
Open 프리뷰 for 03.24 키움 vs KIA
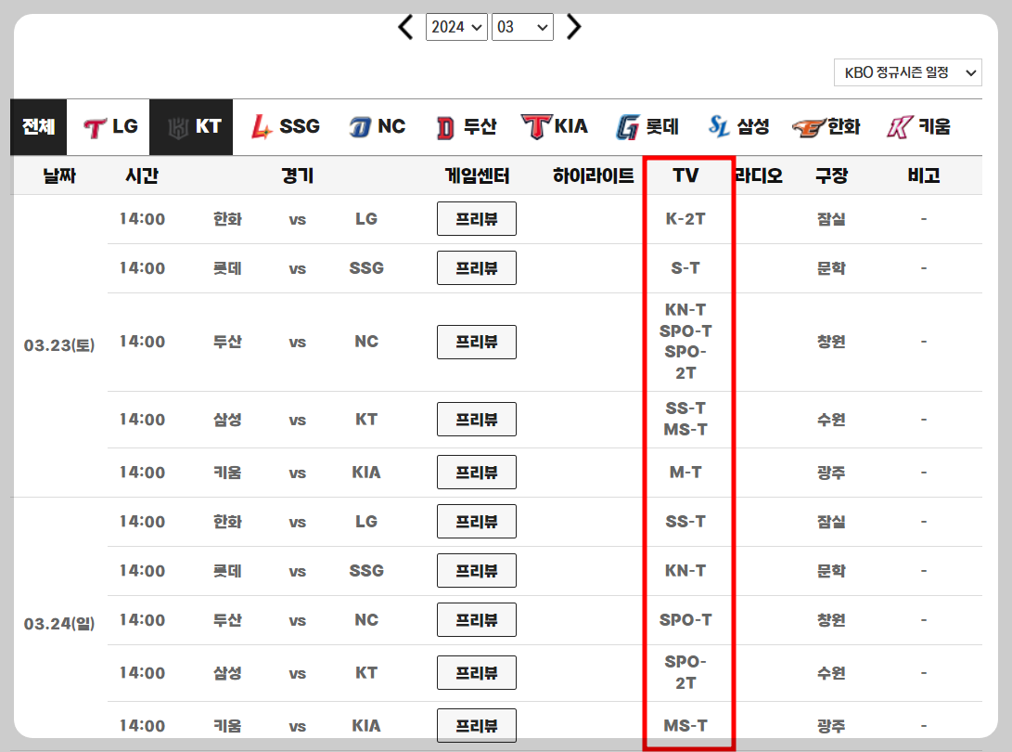coord(476,725)
